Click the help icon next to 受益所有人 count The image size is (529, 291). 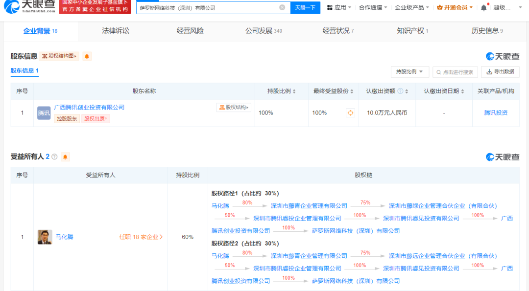tap(54, 157)
